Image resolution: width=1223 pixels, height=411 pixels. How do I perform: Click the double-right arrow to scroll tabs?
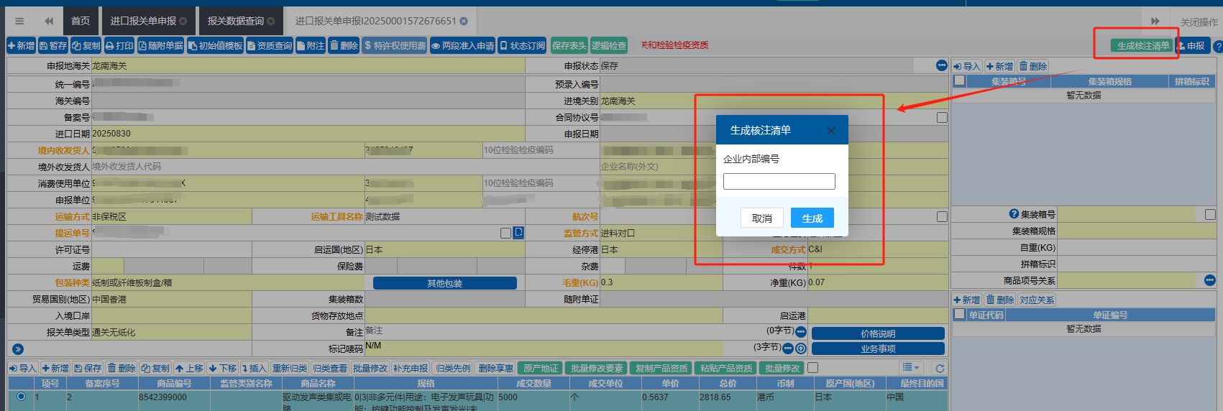[x=1155, y=22]
